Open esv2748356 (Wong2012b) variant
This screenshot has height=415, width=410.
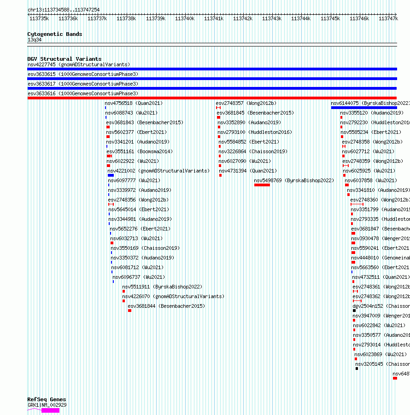click(138, 200)
